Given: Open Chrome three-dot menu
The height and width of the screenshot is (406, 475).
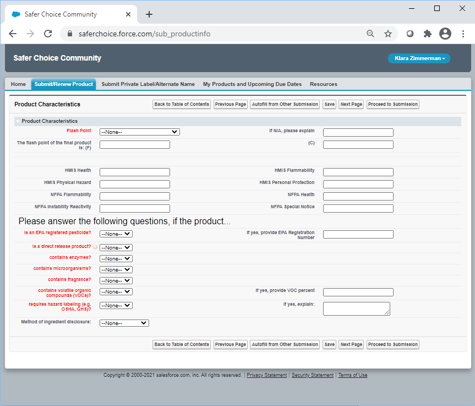Looking at the screenshot, I should coord(462,34).
